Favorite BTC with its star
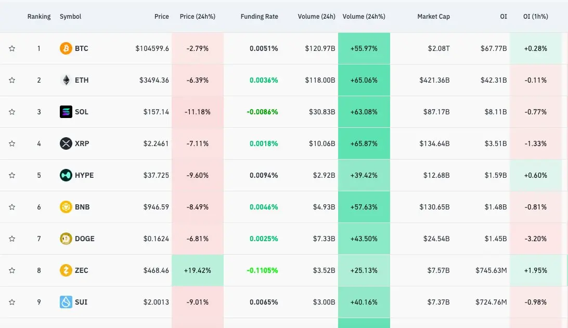The width and height of the screenshot is (568, 328). tap(12, 48)
